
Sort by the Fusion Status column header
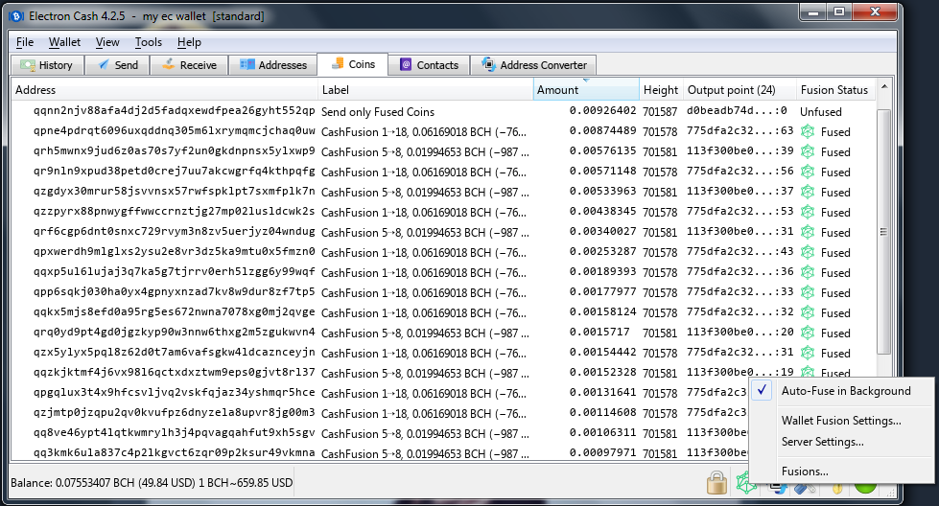pos(835,90)
